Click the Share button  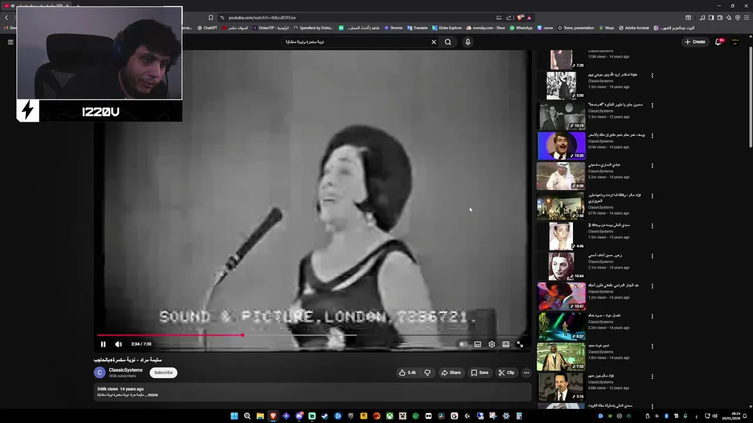[x=451, y=372]
